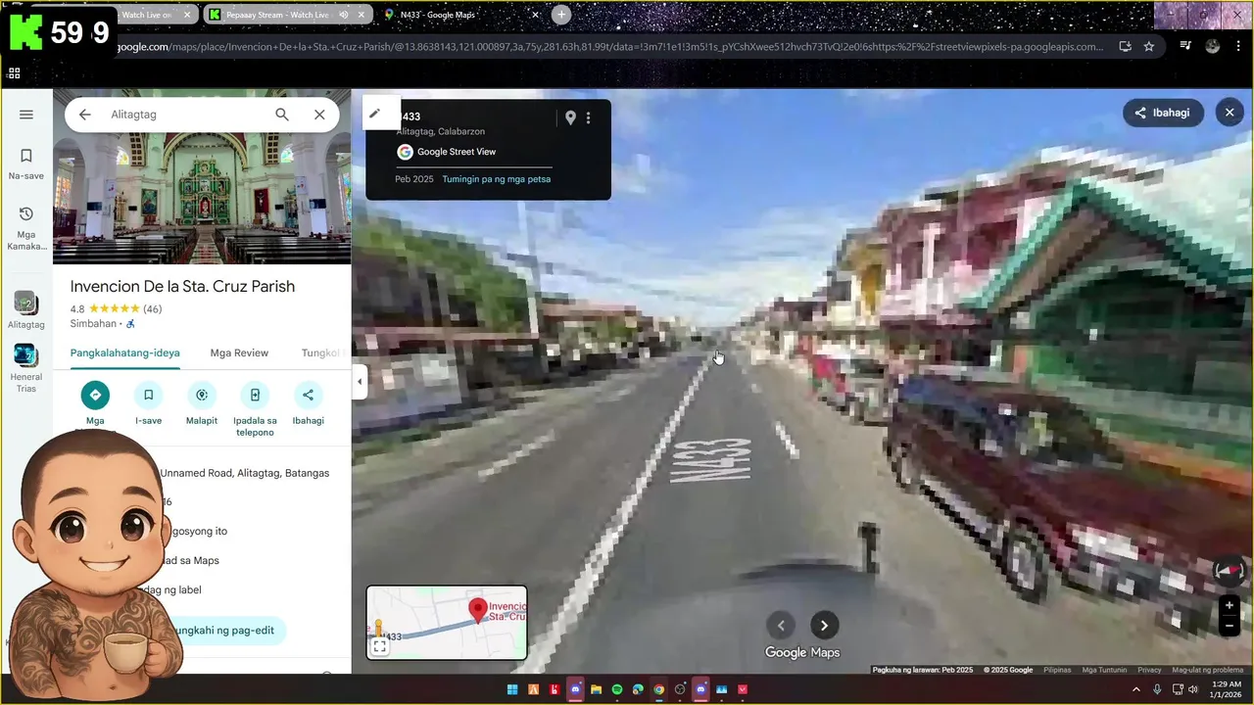Open the Google Maps hamburger menu

point(26,115)
